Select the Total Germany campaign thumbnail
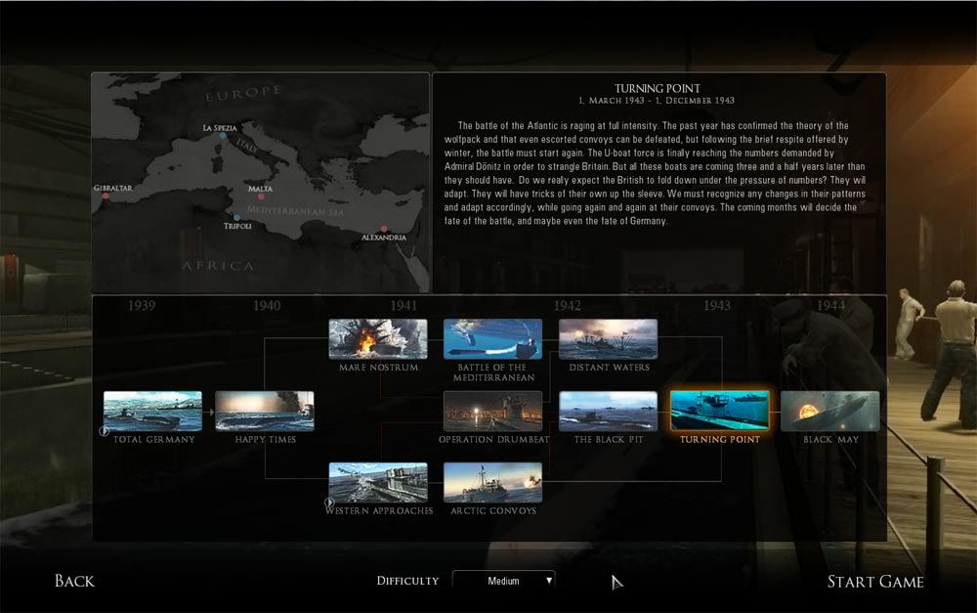 (x=152, y=411)
